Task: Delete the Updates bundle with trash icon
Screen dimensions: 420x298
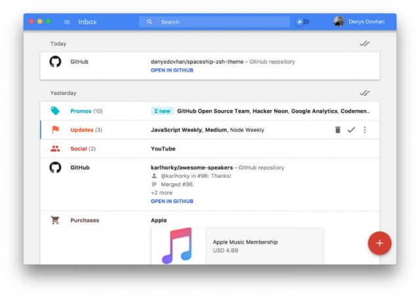Action: point(338,130)
